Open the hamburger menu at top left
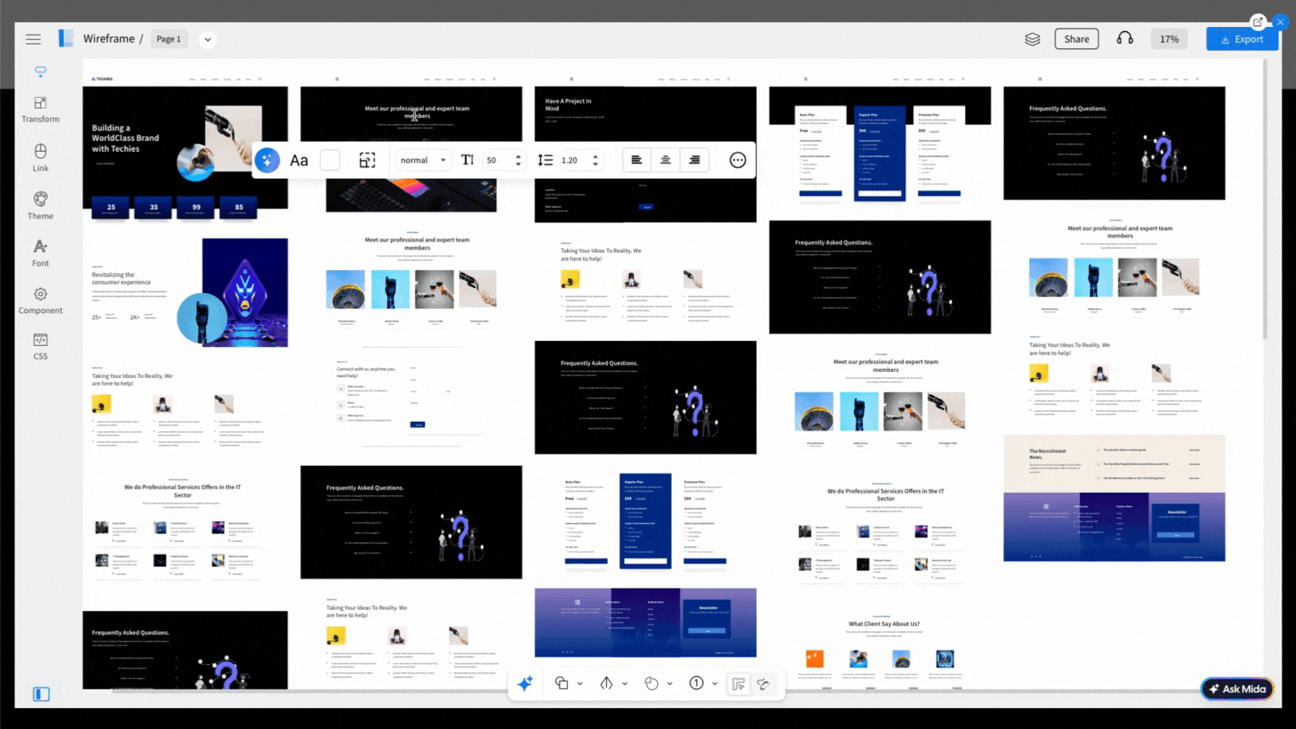1296x729 pixels. tap(33, 39)
